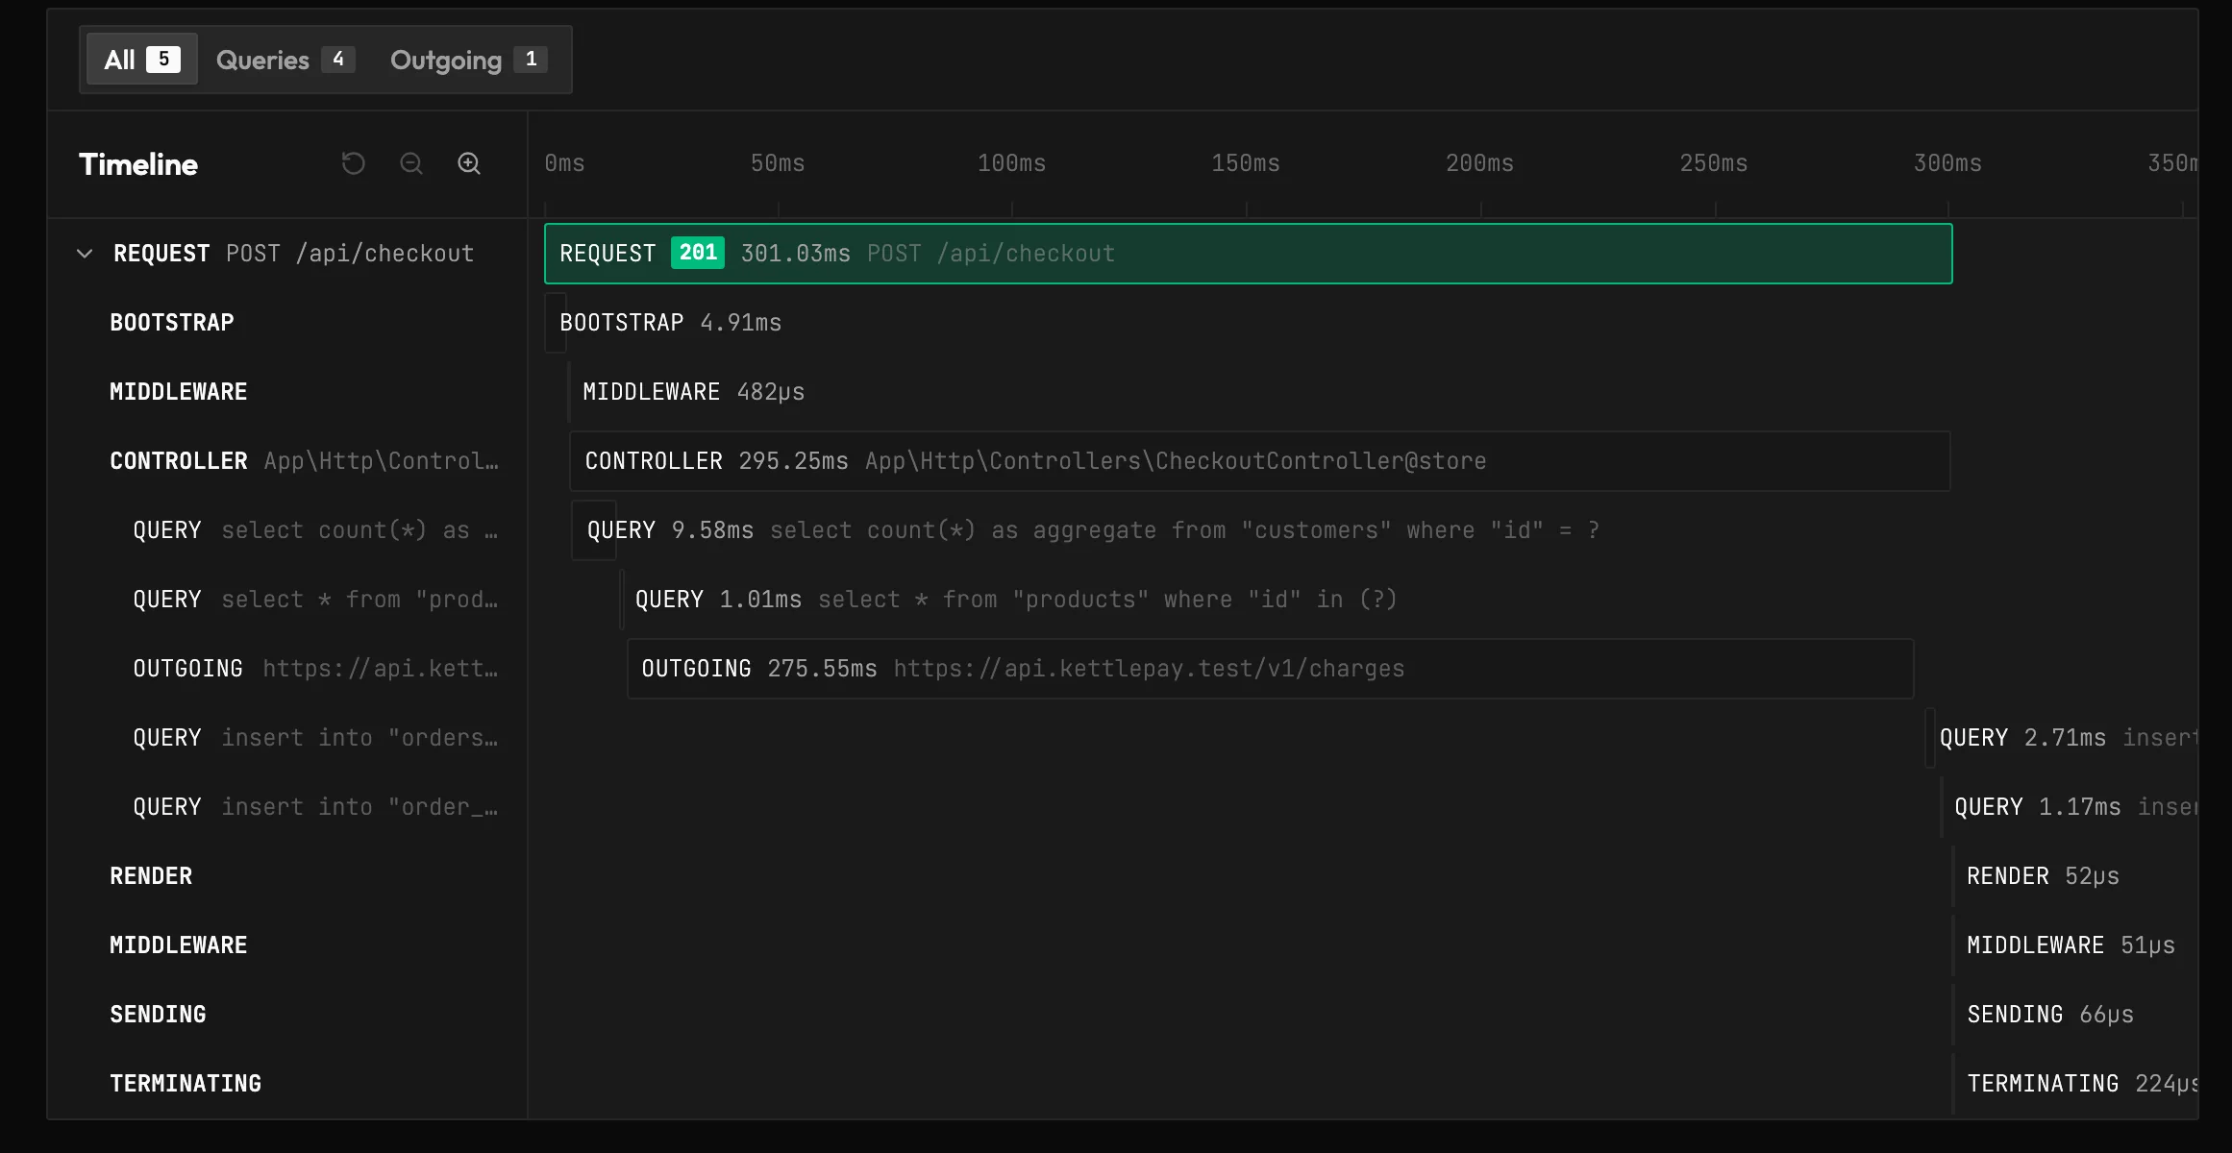Click the QUERY insert into "orders…" row
The width and height of the screenshot is (2232, 1153).
[x=287, y=738]
